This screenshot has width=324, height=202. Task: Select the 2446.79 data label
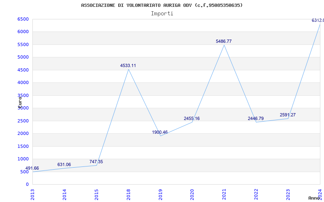point(256,119)
